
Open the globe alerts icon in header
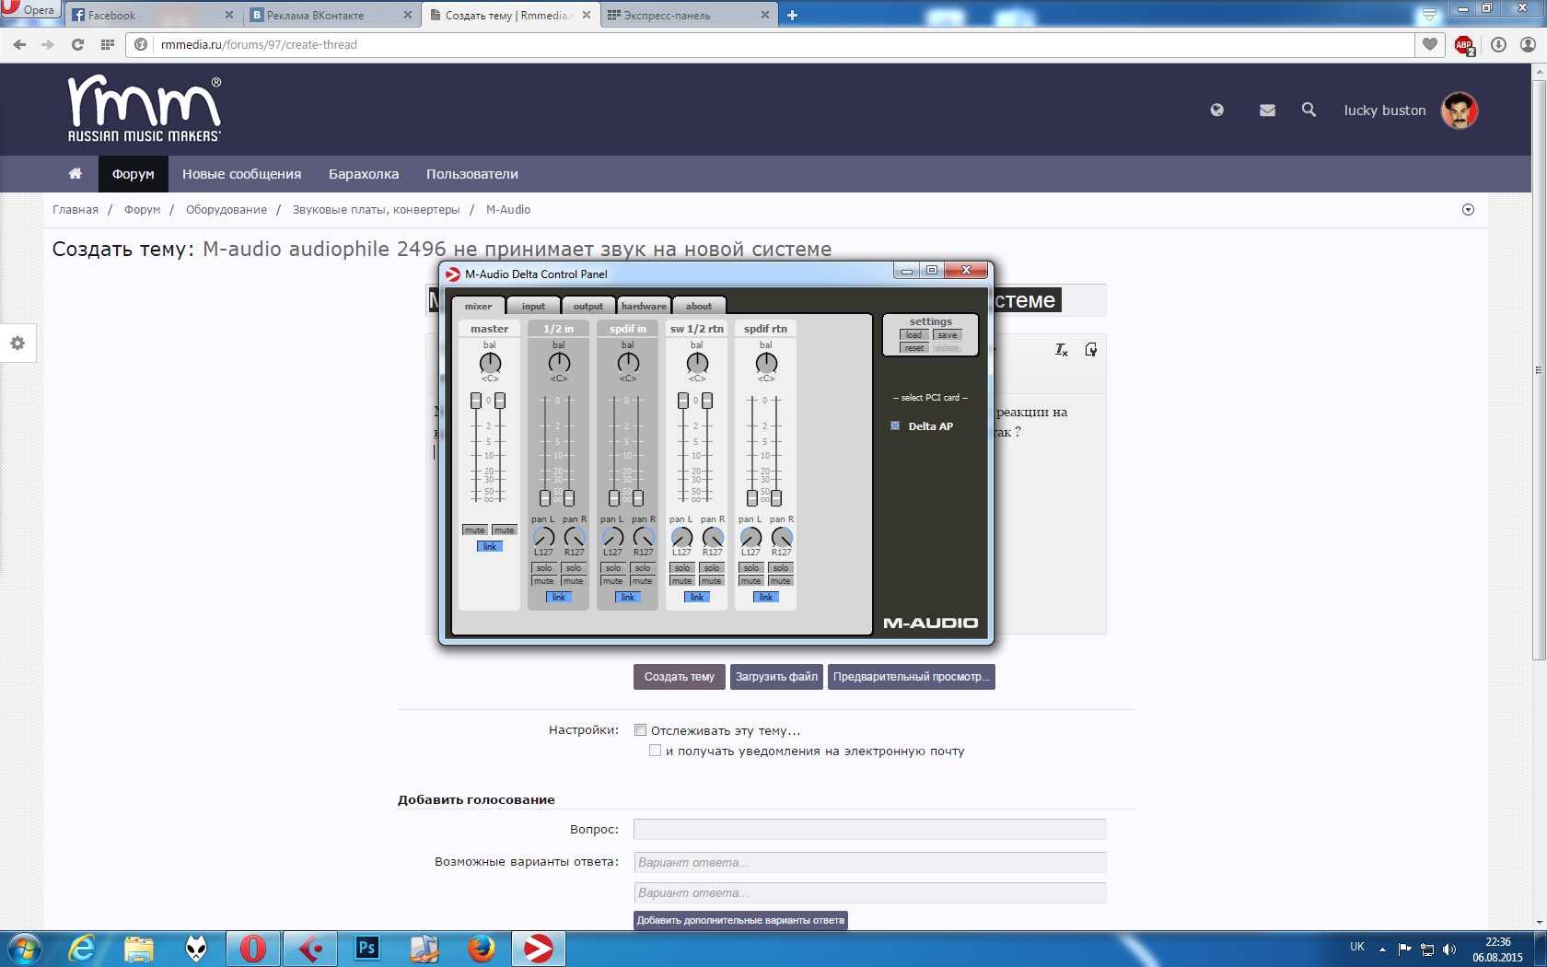coord(1217,111)
